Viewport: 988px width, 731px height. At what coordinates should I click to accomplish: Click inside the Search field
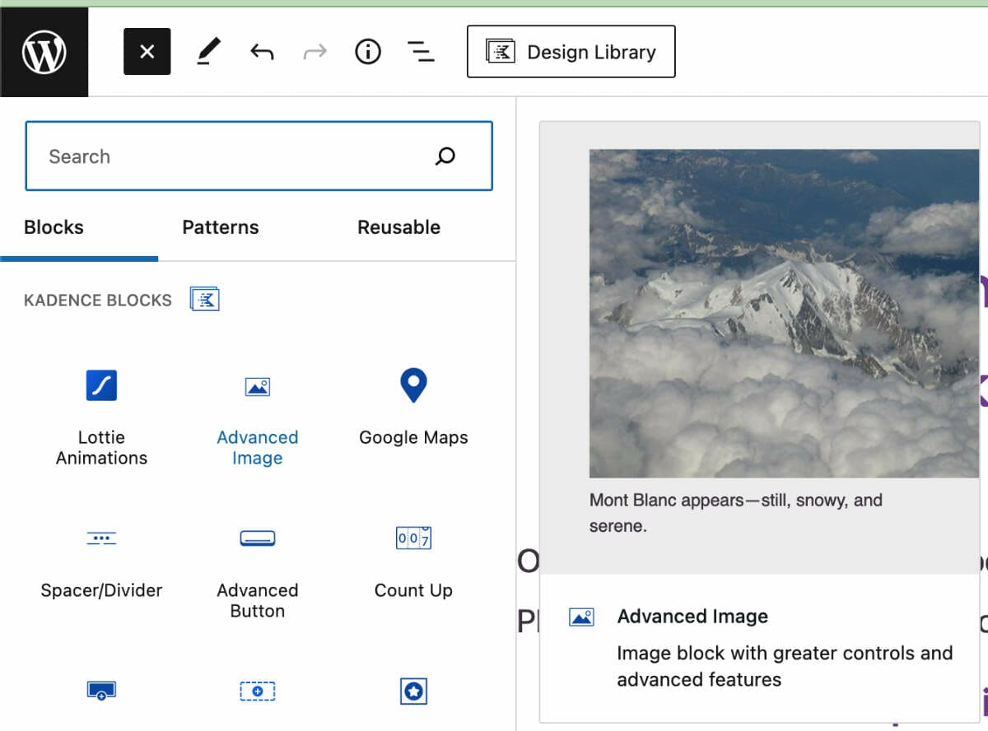coord(247,156)
